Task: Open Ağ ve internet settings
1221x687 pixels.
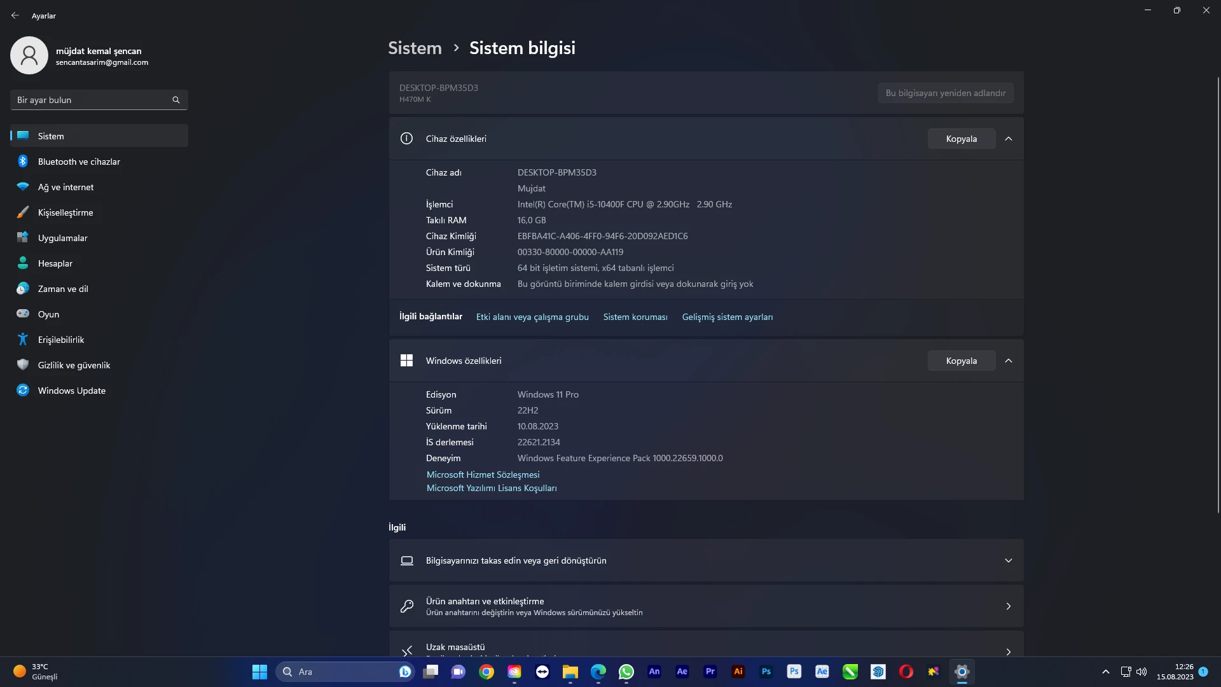Action: (x=66, y=187)
